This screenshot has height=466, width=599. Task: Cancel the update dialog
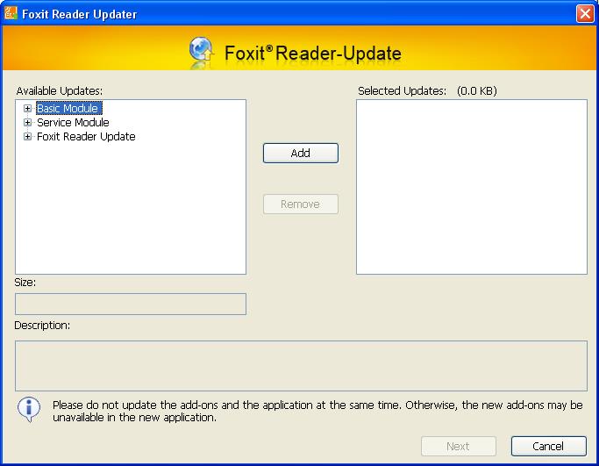549,446
